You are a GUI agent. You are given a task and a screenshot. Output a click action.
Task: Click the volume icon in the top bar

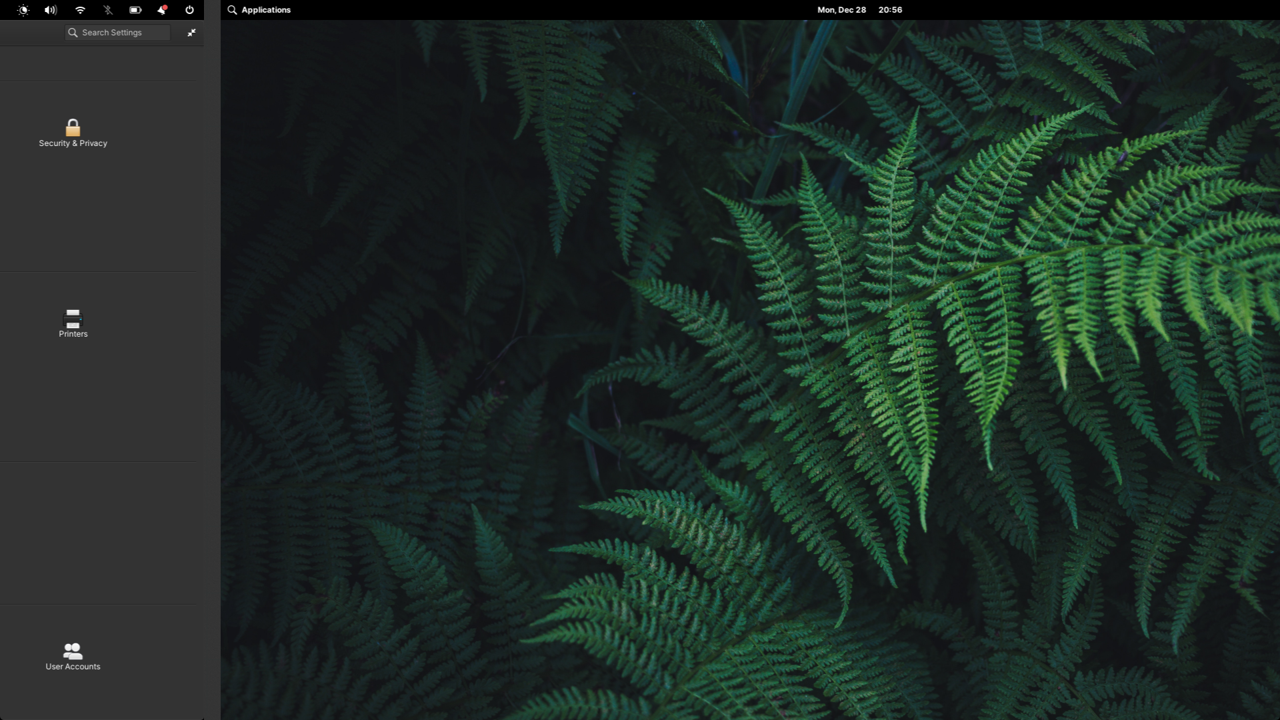[50, 10]
